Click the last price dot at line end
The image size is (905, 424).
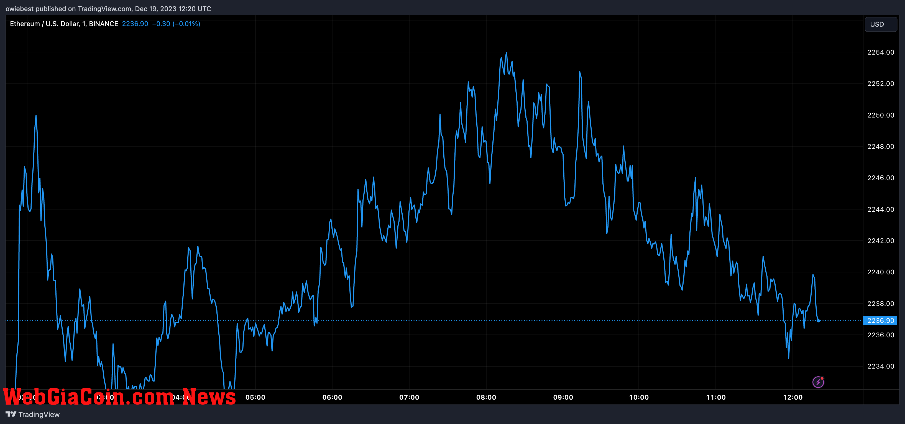click(x=818, y=321)
